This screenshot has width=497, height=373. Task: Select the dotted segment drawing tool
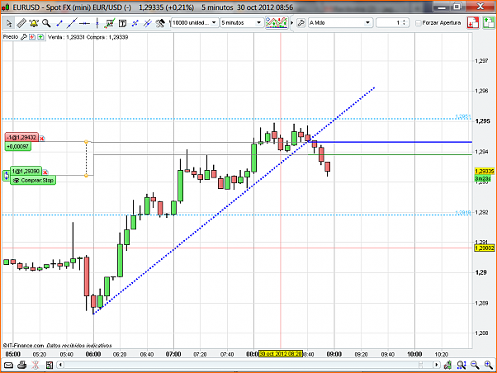135,23
